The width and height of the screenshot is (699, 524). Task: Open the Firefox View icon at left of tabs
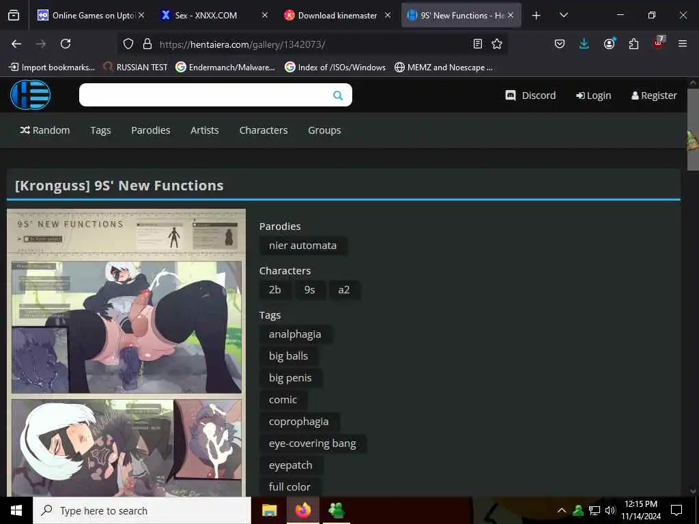tap(14, 16)
